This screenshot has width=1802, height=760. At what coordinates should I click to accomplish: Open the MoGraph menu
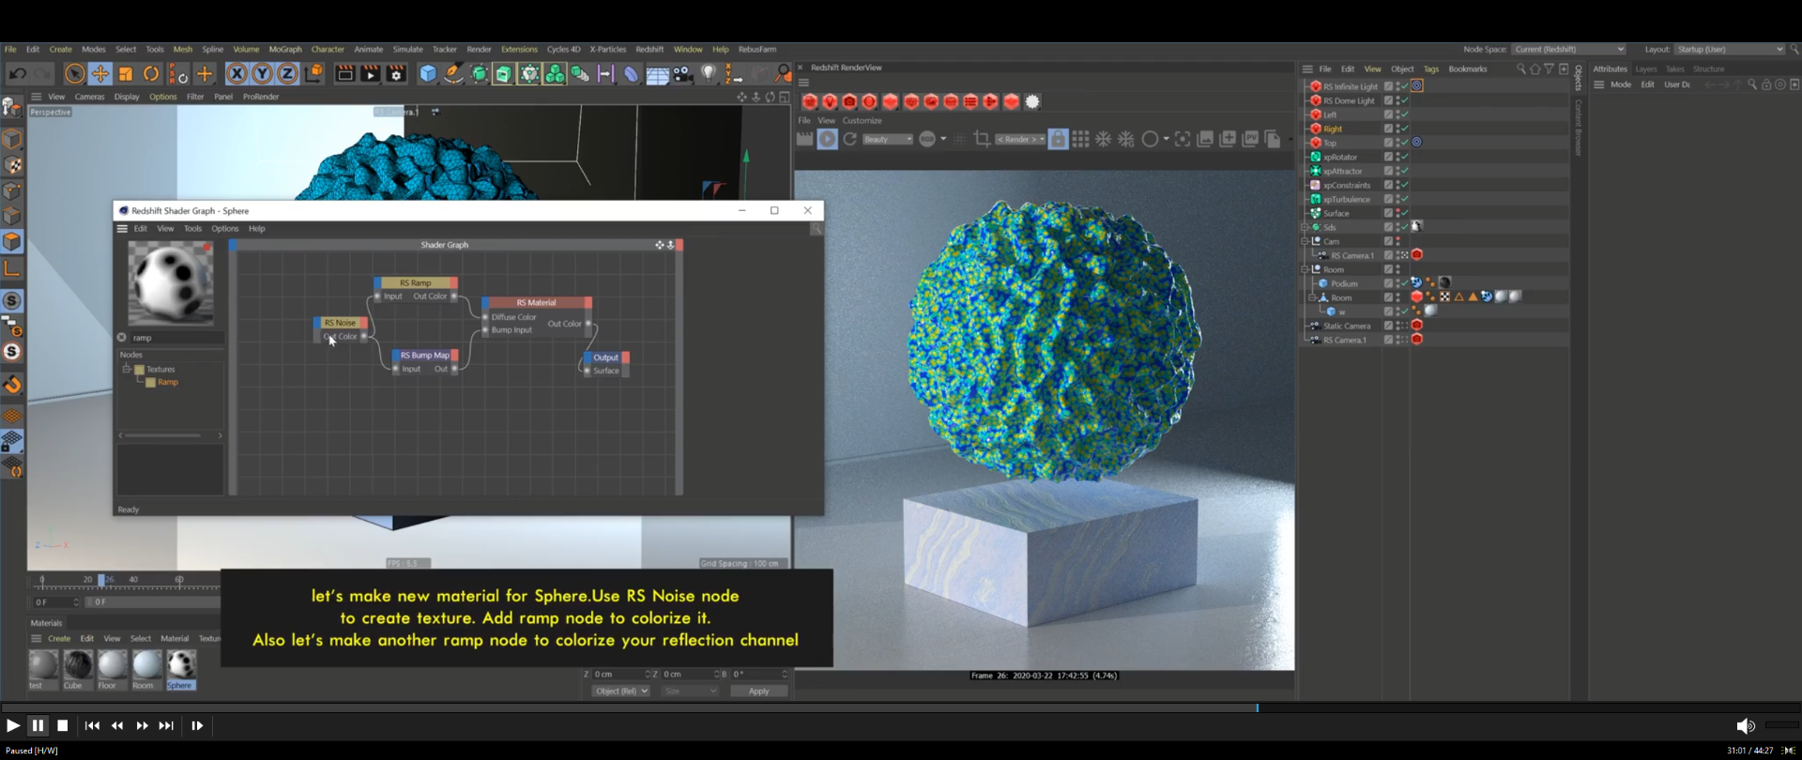click(x=285, y=49)
